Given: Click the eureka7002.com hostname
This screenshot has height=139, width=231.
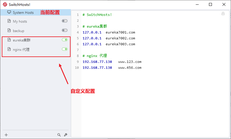Looking at the screenshot, I should click(x=120, y=38).
